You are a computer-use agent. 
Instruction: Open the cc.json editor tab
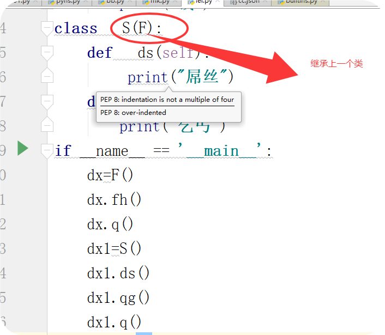pos(248,2)
